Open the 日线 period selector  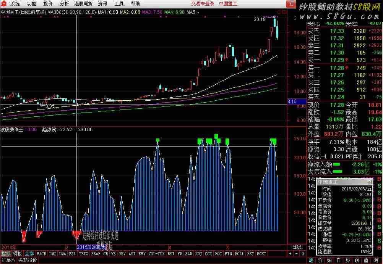tap(297, 247)
